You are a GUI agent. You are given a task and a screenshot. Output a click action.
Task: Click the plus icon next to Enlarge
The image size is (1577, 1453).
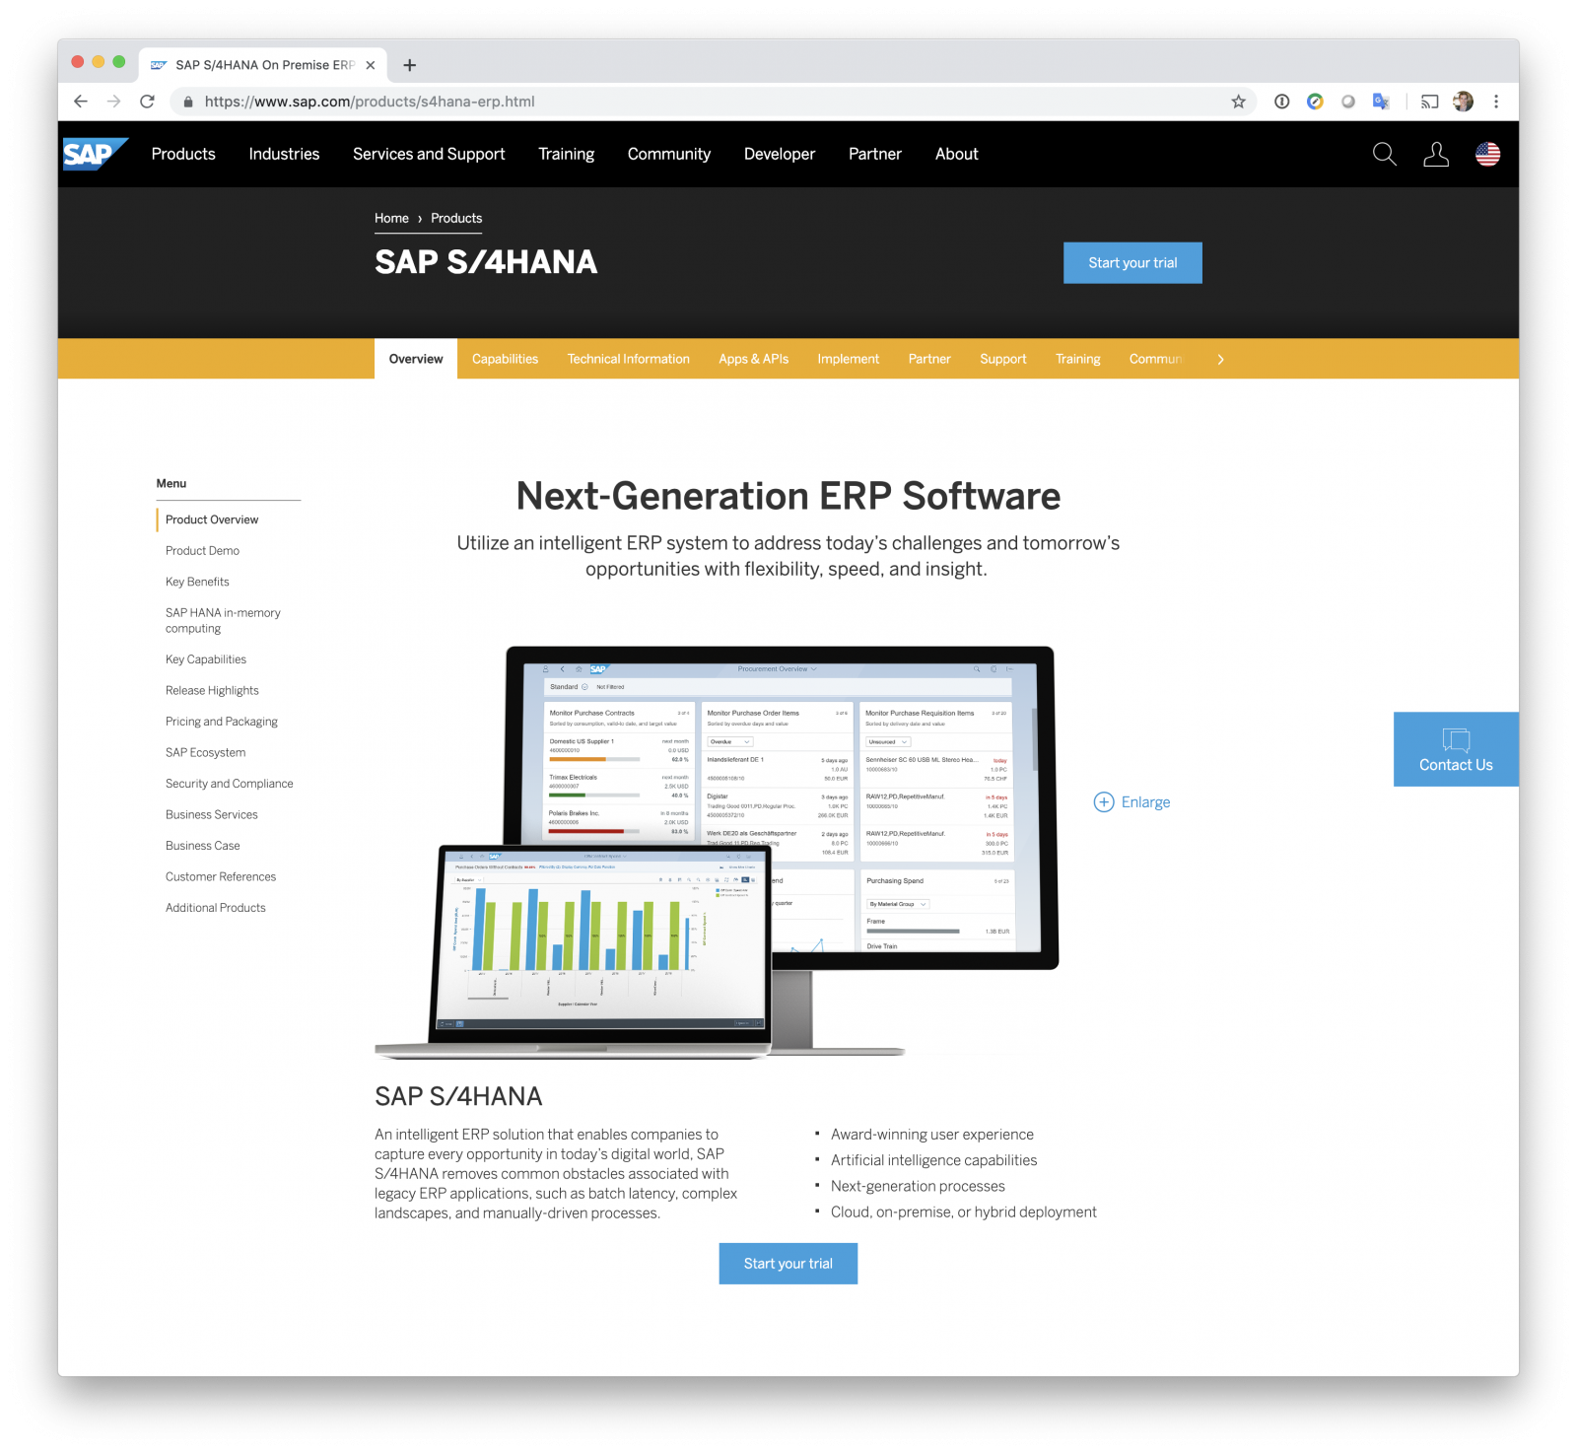click(x=1104, y=802)
